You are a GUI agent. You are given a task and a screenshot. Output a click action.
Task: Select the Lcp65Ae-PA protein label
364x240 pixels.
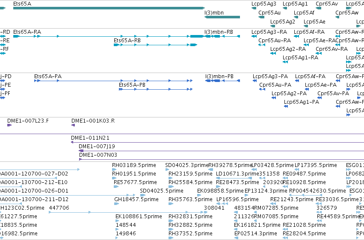point(321,85)
